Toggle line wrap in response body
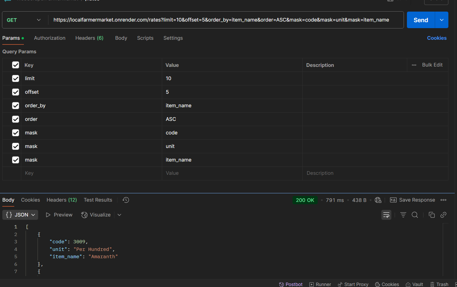Screen dimensions: 457x287 click(x=386, y=215)
